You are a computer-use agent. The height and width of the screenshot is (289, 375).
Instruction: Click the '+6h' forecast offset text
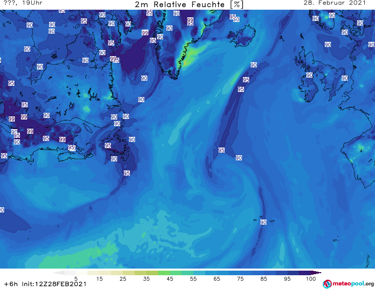11,284
